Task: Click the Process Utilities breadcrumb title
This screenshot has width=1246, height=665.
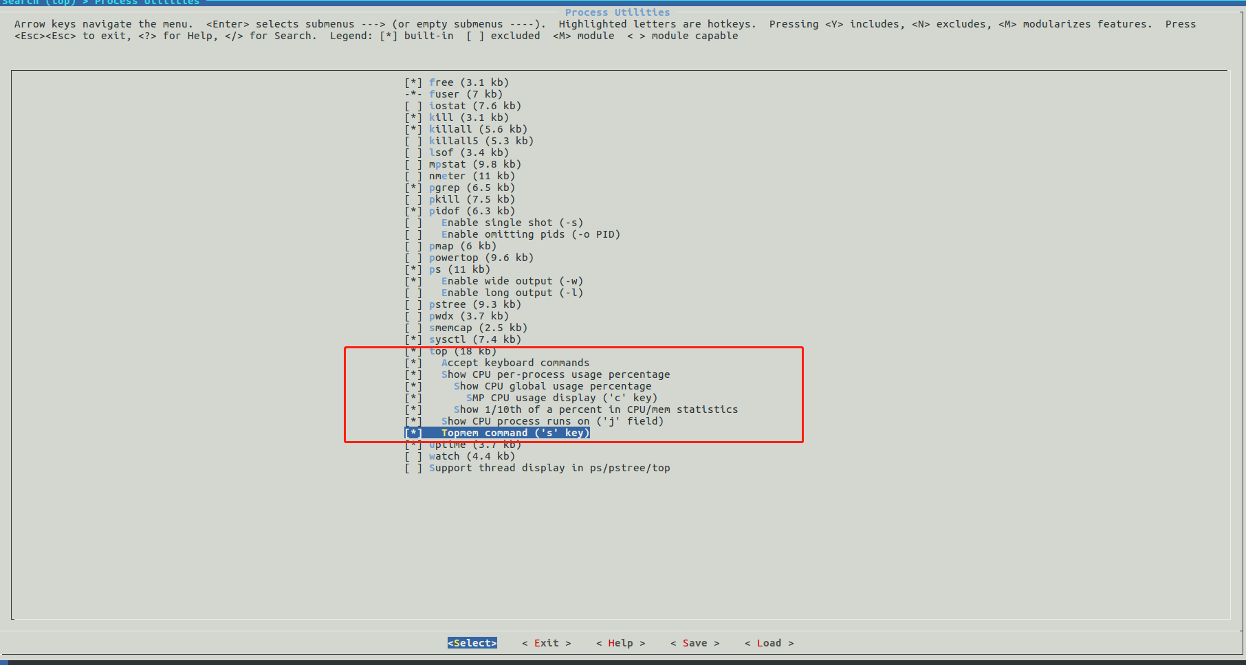Action: (x=617, y=12)
